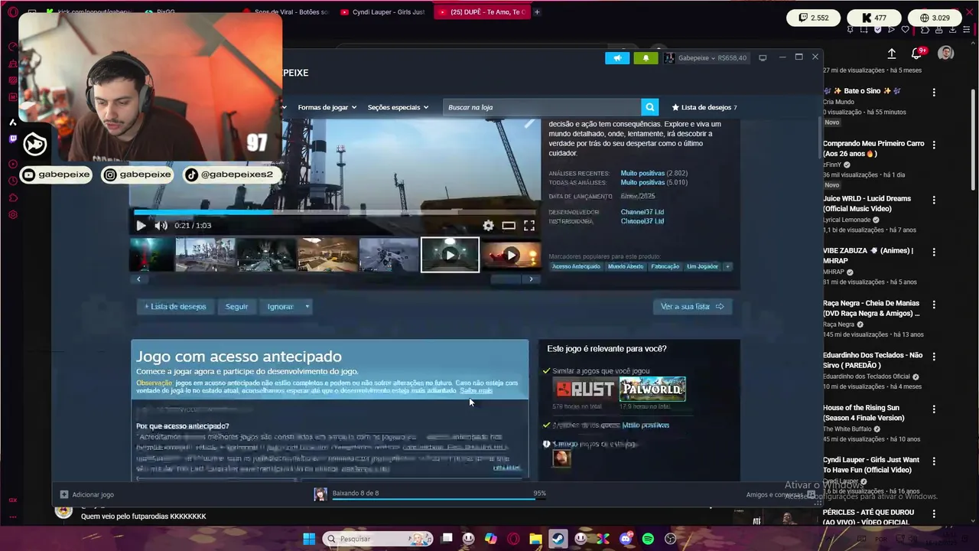The image size is (979, 551).
Task: Click the Steam store search magnifier button
Action: click(649, 107)
